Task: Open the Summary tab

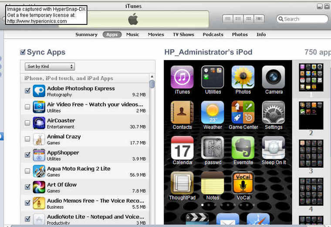Action: (x=86, y=34)
